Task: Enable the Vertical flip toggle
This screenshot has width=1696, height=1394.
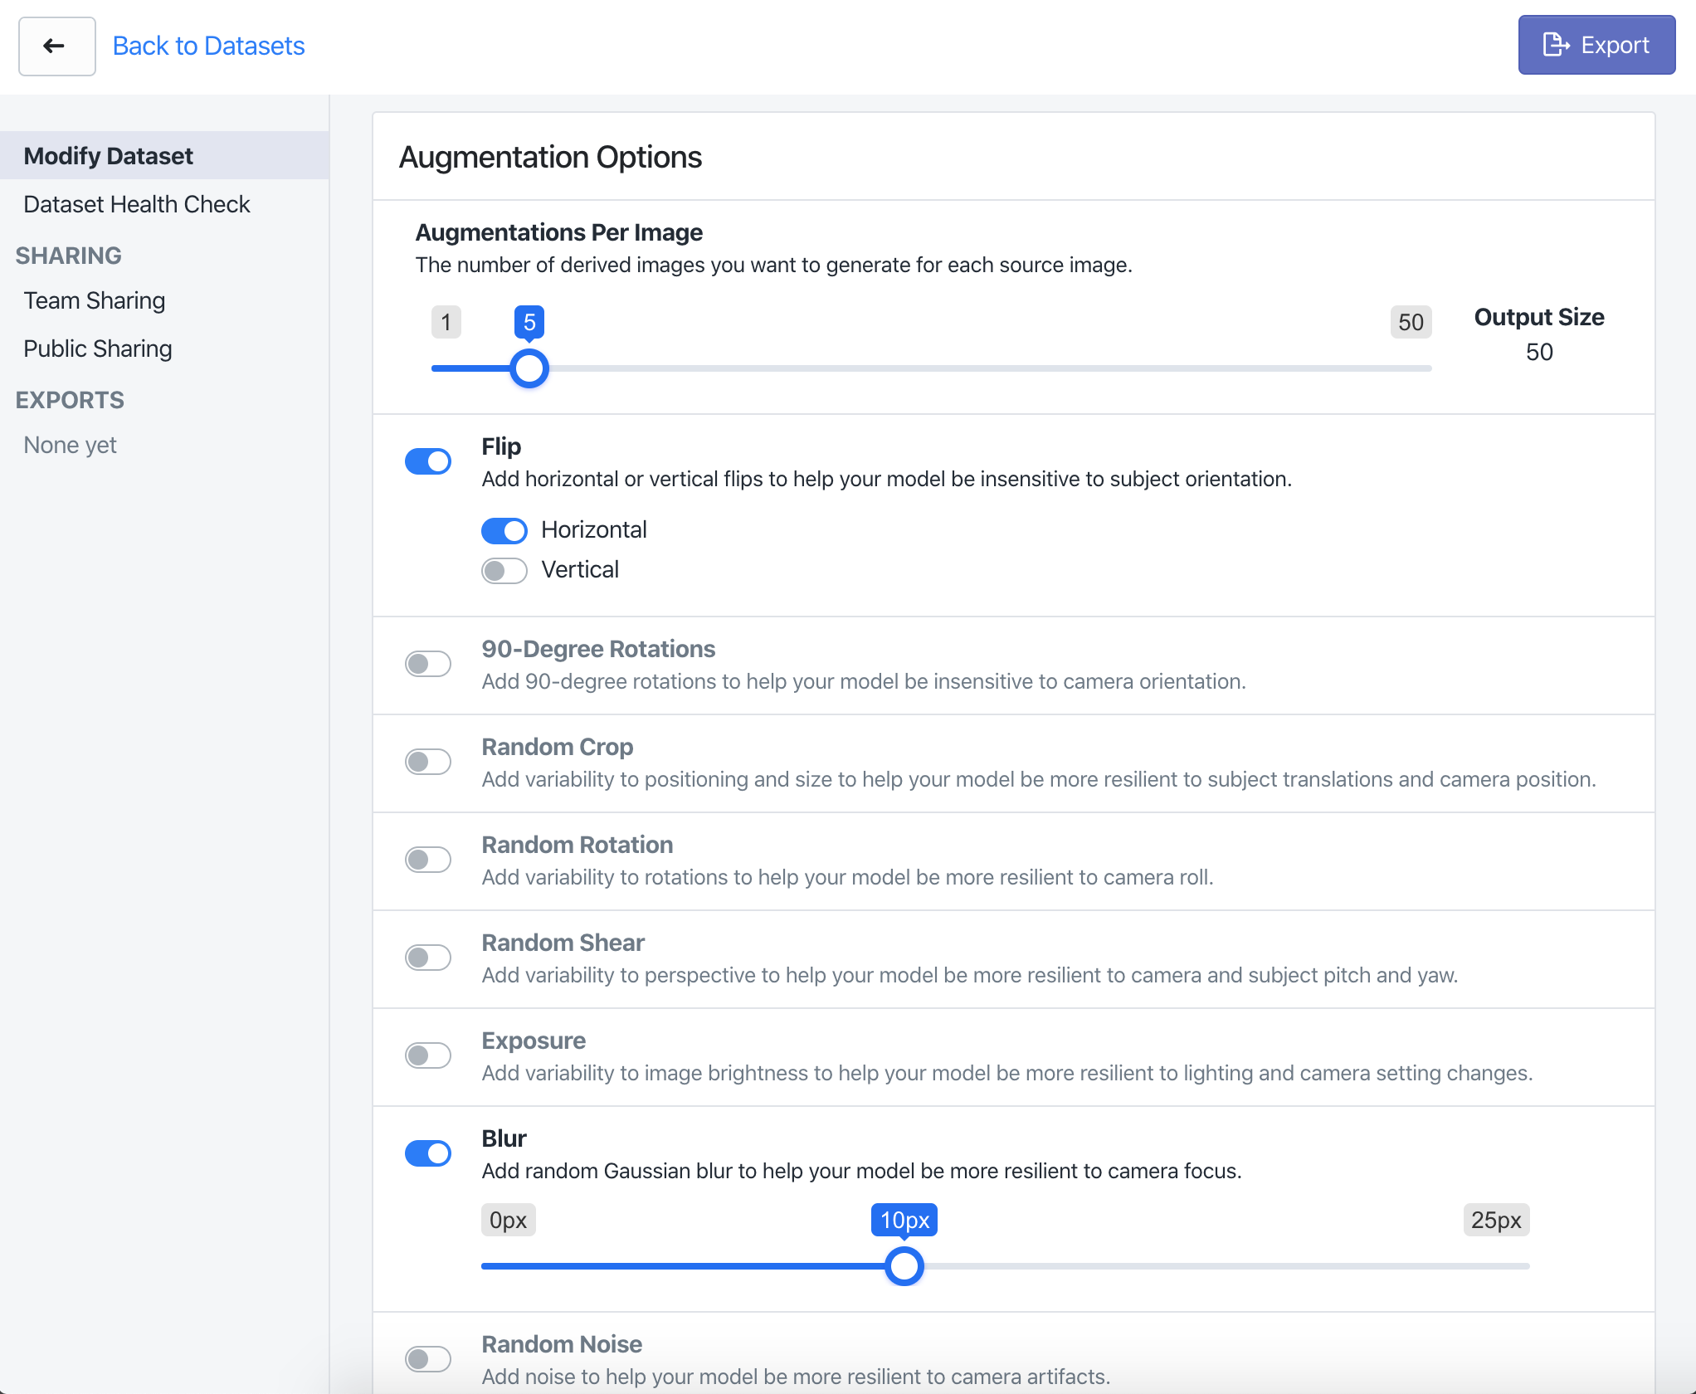Action: point(504,570)
